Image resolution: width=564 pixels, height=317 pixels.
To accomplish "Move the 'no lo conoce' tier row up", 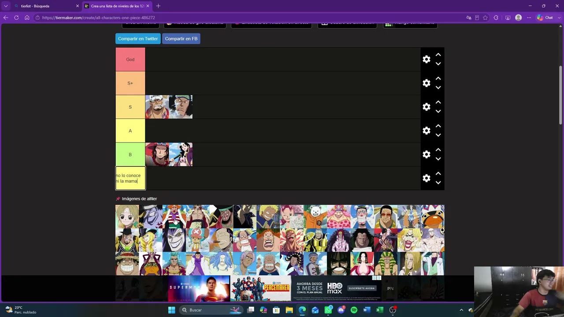I will [438, 173].
